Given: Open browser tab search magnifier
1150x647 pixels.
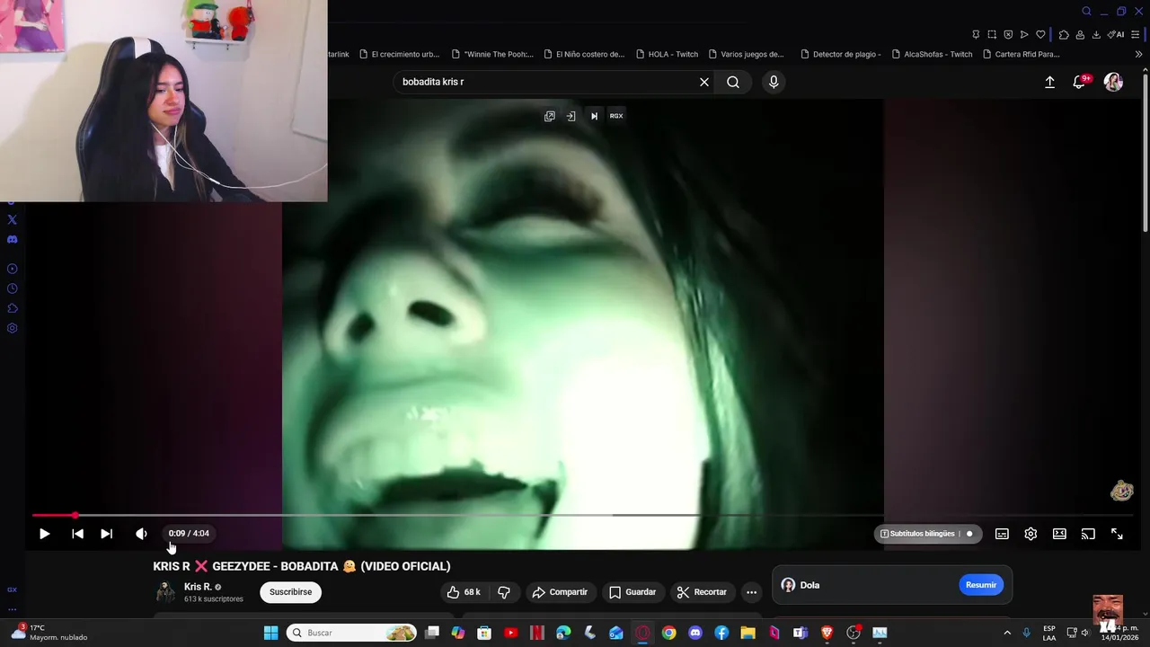Looking at the screenshot, I should 1086,11.
